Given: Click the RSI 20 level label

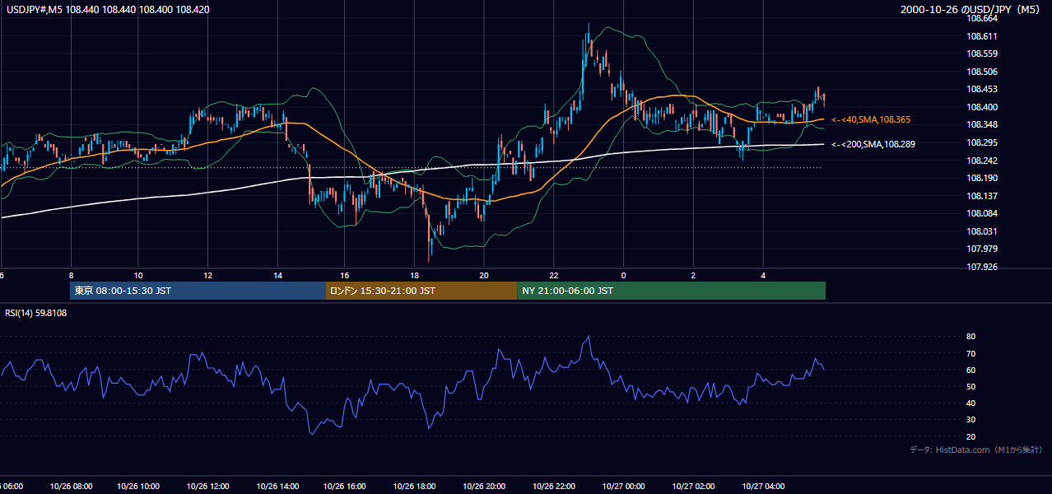Looking at the screenshot, I should pyautogui.click(x=971, y=436).
